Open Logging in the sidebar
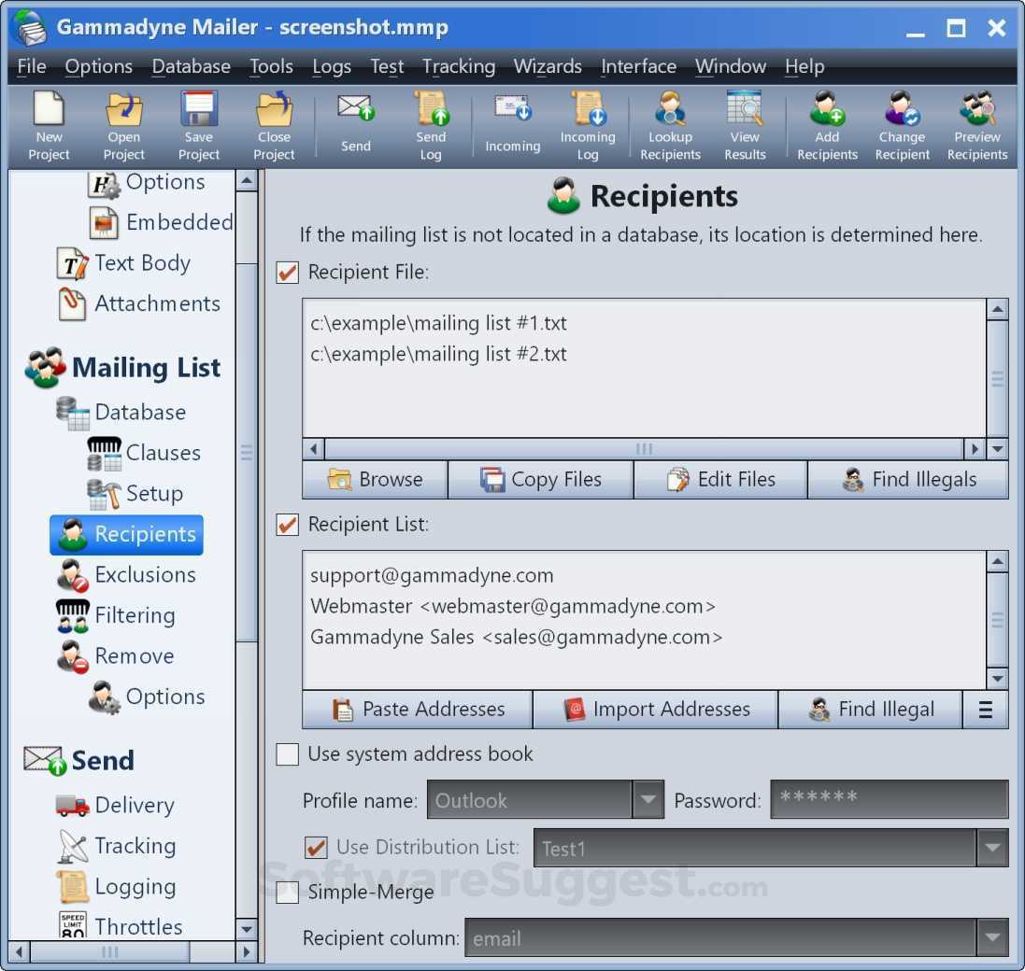Image resolution: width=1025 pixels, height=971 pixels. pyautogui.click(x=117, y=886)
